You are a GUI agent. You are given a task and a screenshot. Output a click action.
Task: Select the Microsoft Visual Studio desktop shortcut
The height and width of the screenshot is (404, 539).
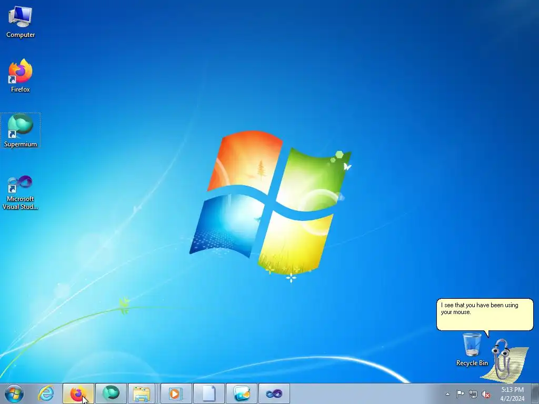[21, 193]
